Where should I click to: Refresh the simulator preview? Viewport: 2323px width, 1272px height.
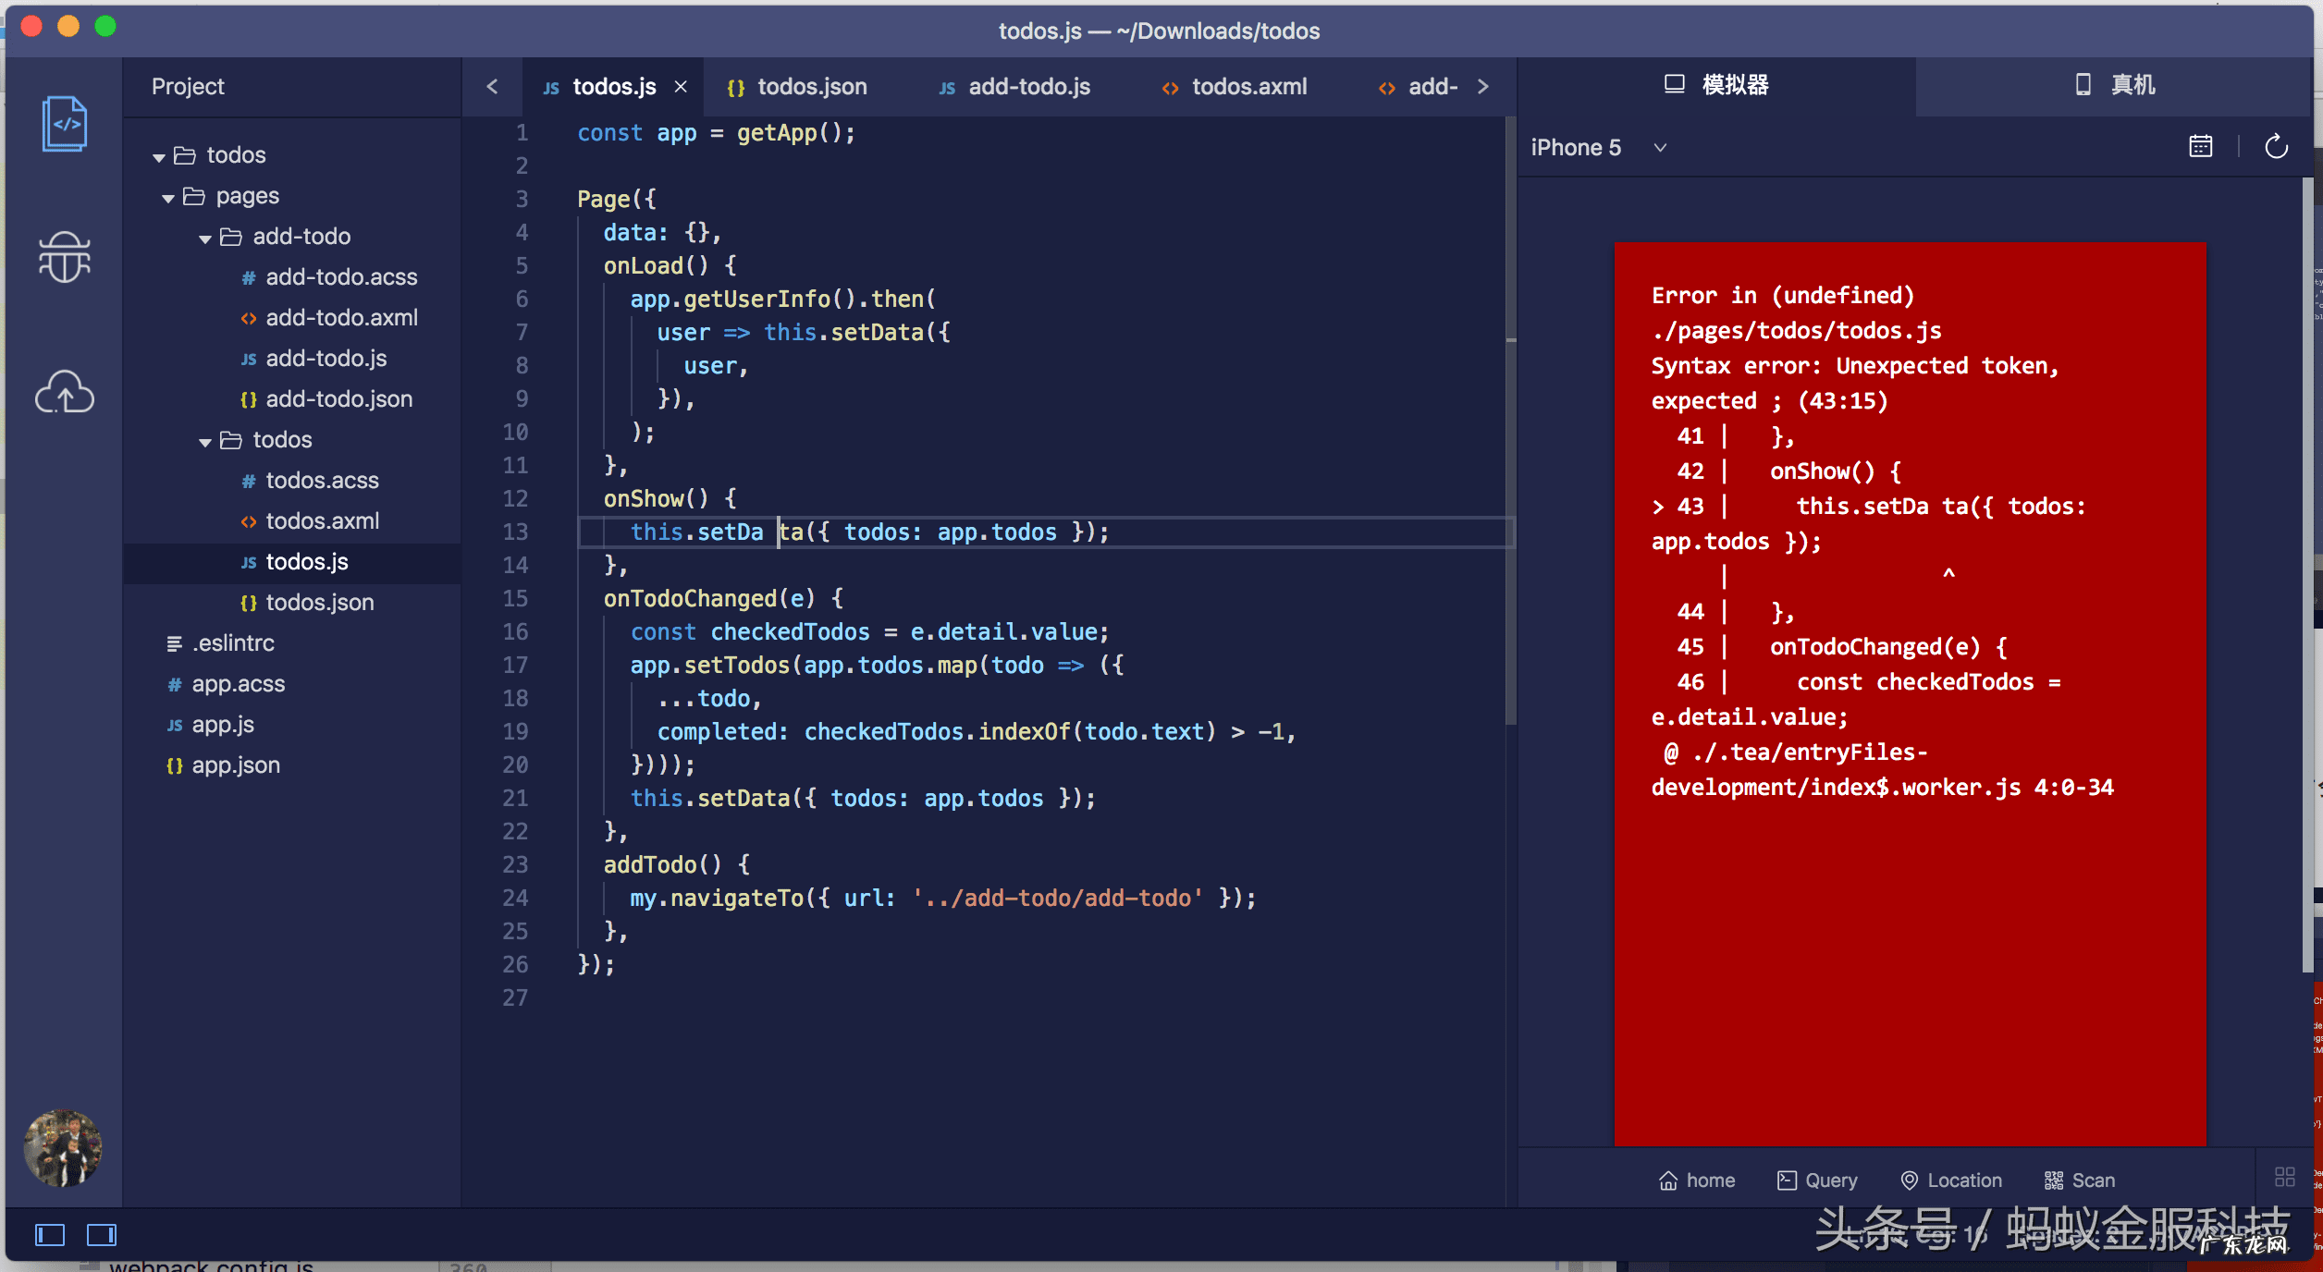2276,147
